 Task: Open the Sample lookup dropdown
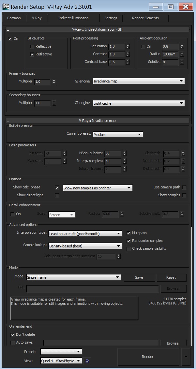(85, 246)
